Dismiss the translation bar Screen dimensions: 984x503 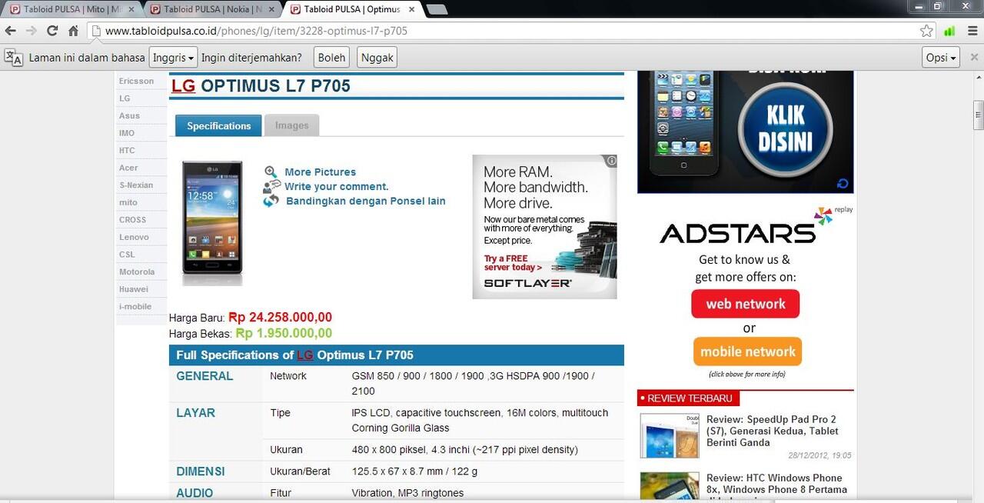point(974,58)
